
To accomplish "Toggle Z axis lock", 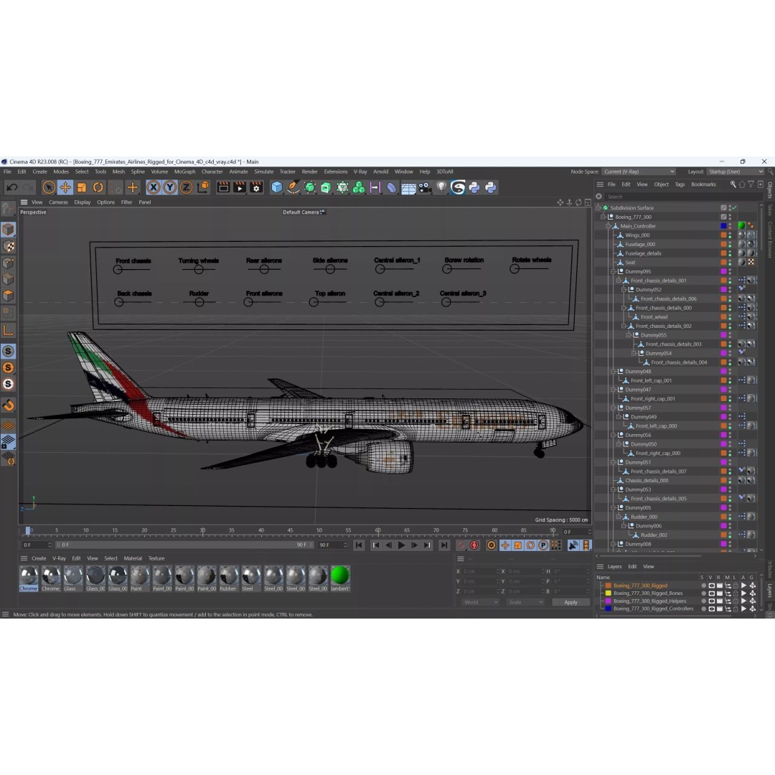I will click(187, 187).
